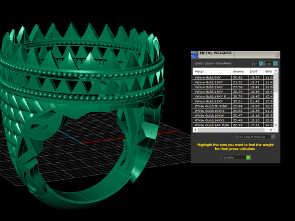Click the 21.32 grams cell

point(240,82)
